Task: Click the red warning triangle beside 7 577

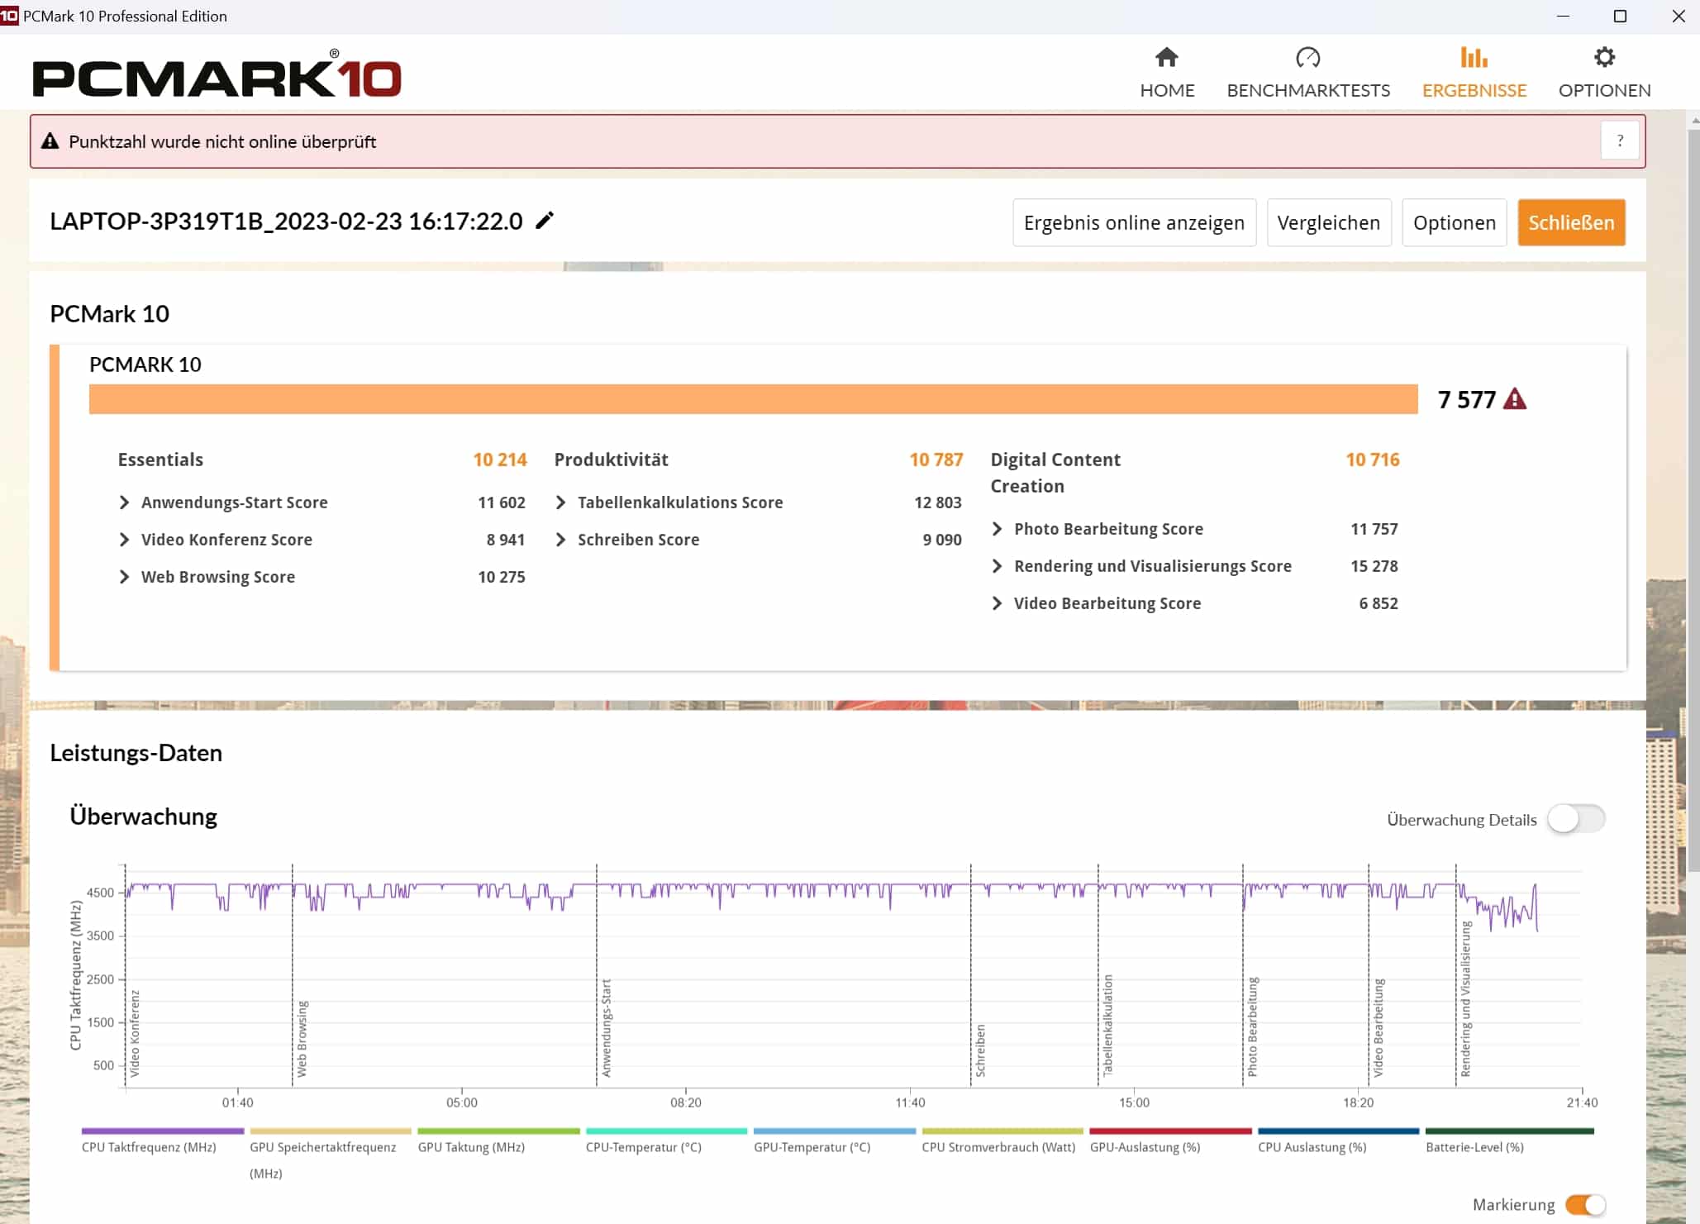Action: pyautogui.click(x=1514, y=399)
